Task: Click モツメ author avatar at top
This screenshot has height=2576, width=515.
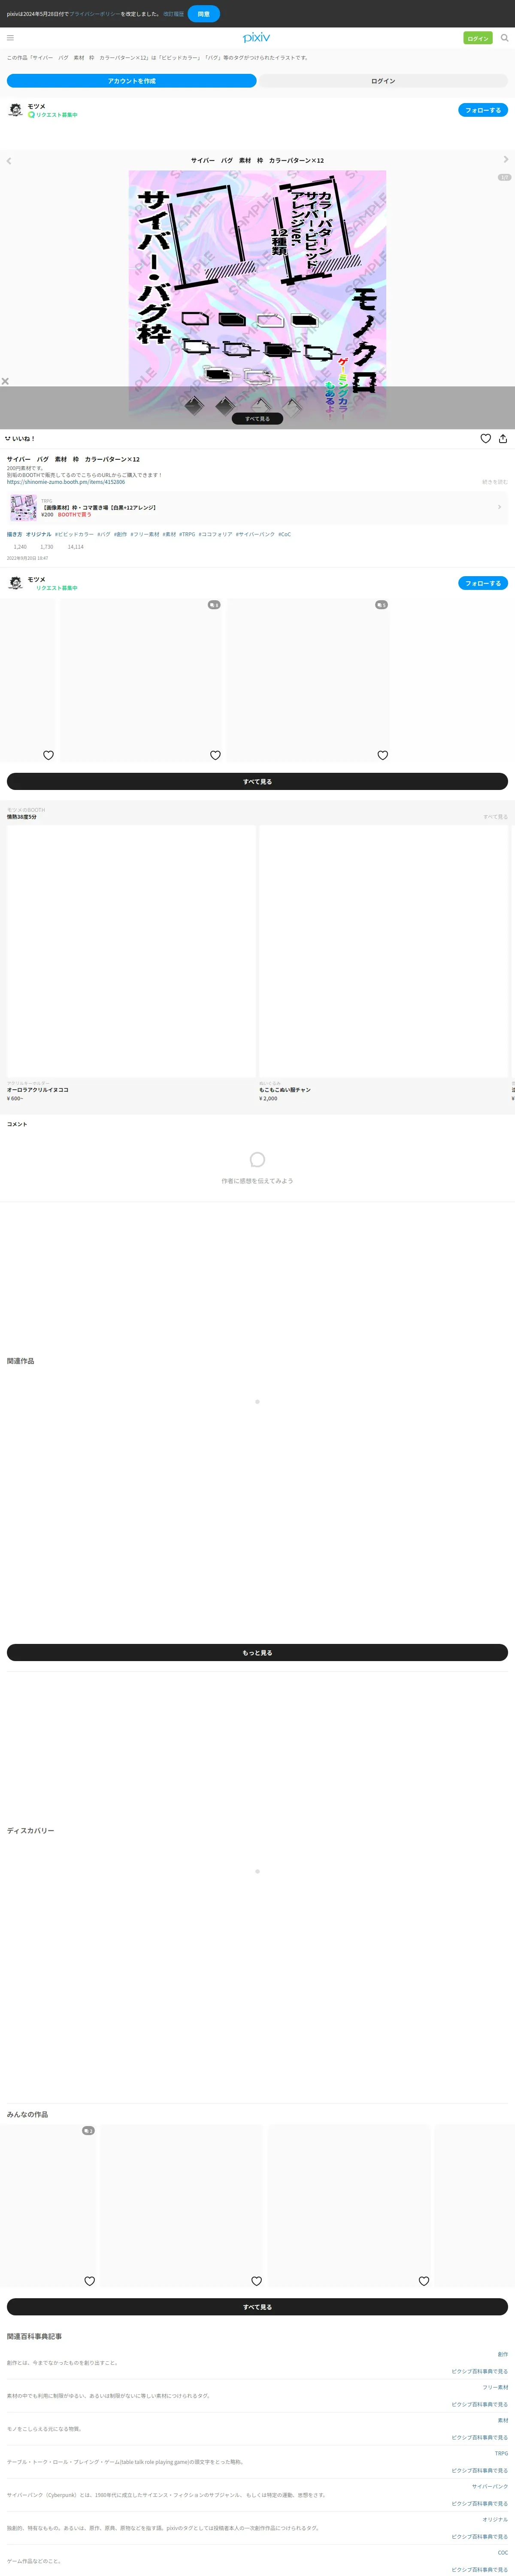Action: tap(15, 110)
